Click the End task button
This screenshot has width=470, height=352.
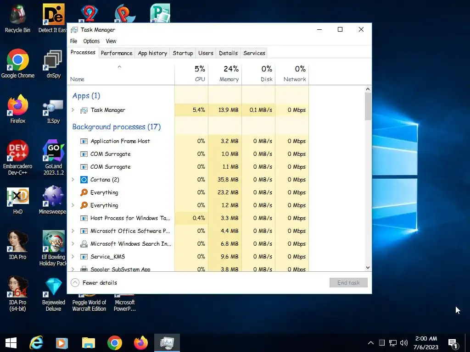348,282
